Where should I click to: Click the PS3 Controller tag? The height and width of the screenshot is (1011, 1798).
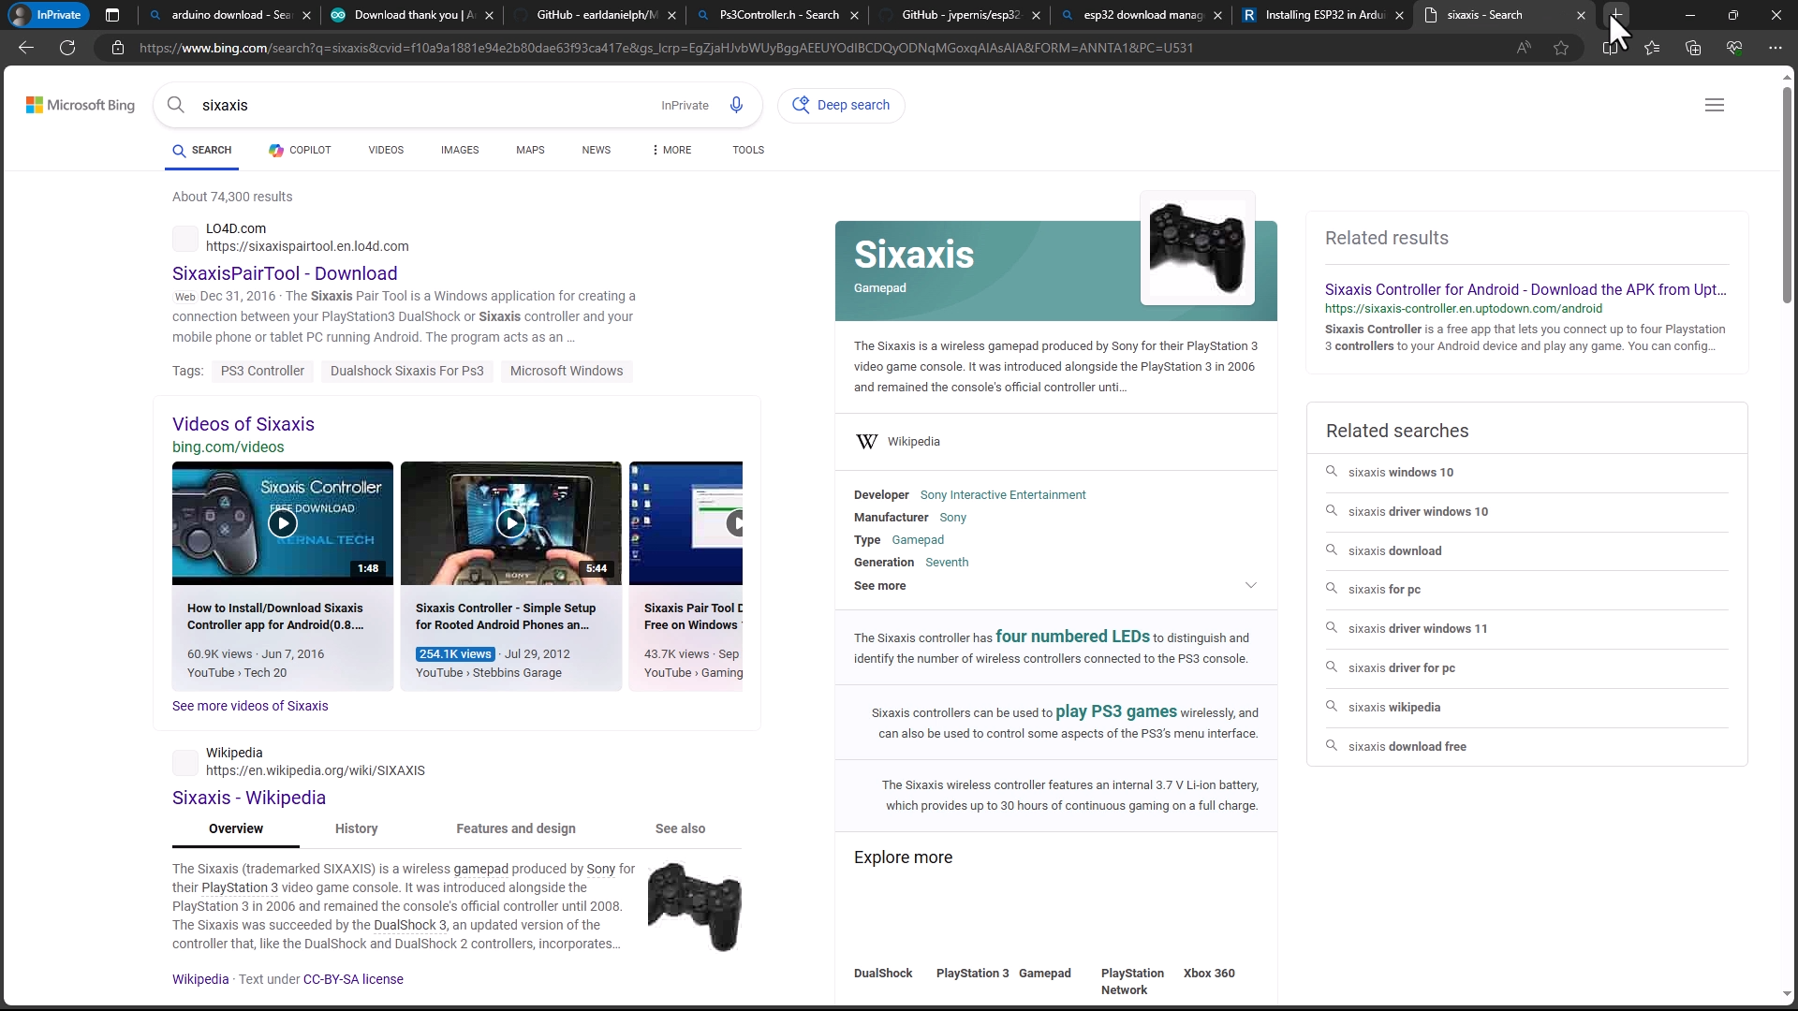(262, 372)
